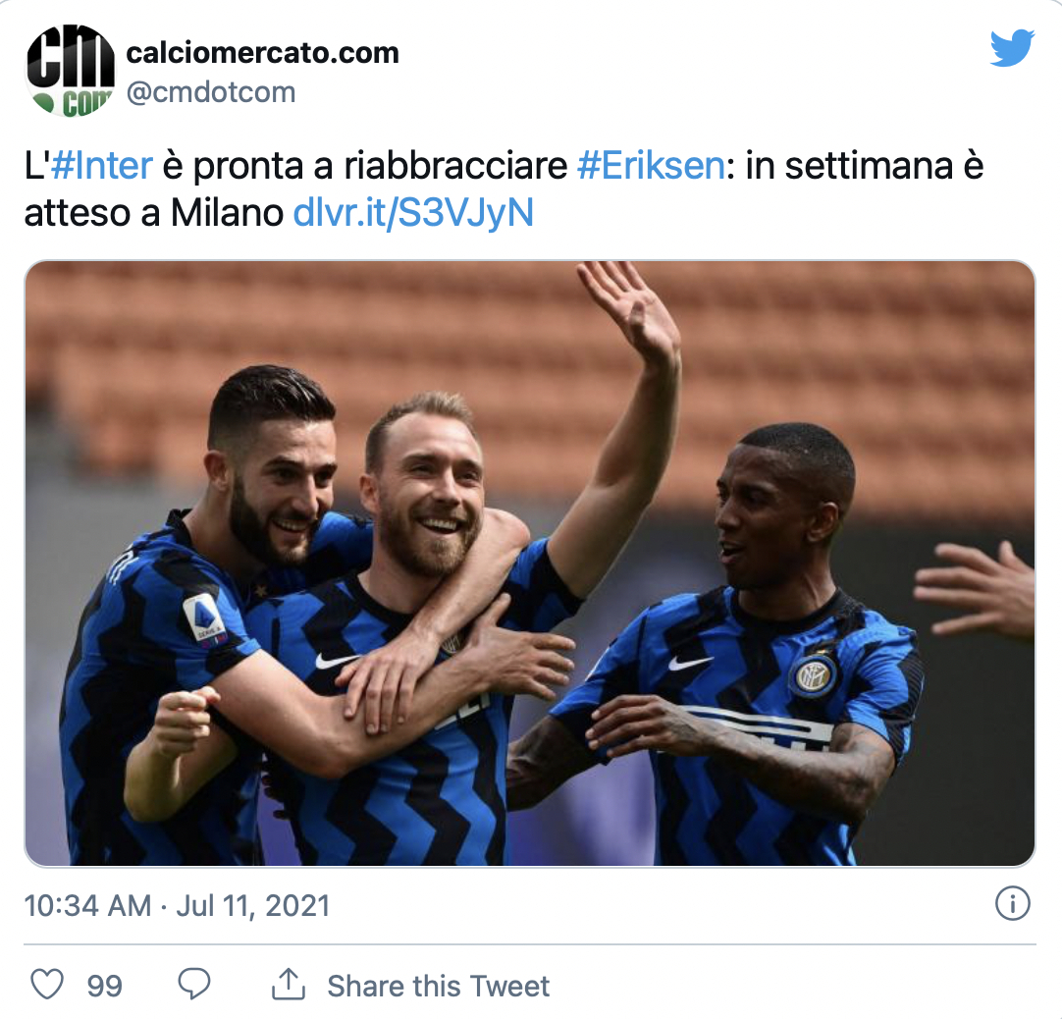Image resolution: width=1062 pixels, height=1019 pixels.
Task: Click the Nike swoosh on the center jersey
Action: [336, 661]
